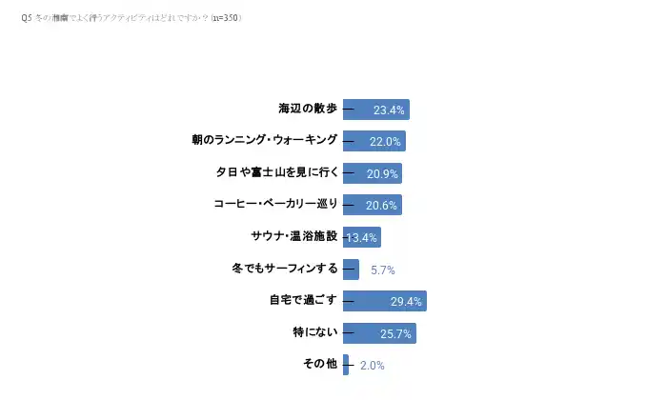This screenshot has width=667, height=400.
Task: Click the 2.0% value label
Action: click(x=373, y=366)
